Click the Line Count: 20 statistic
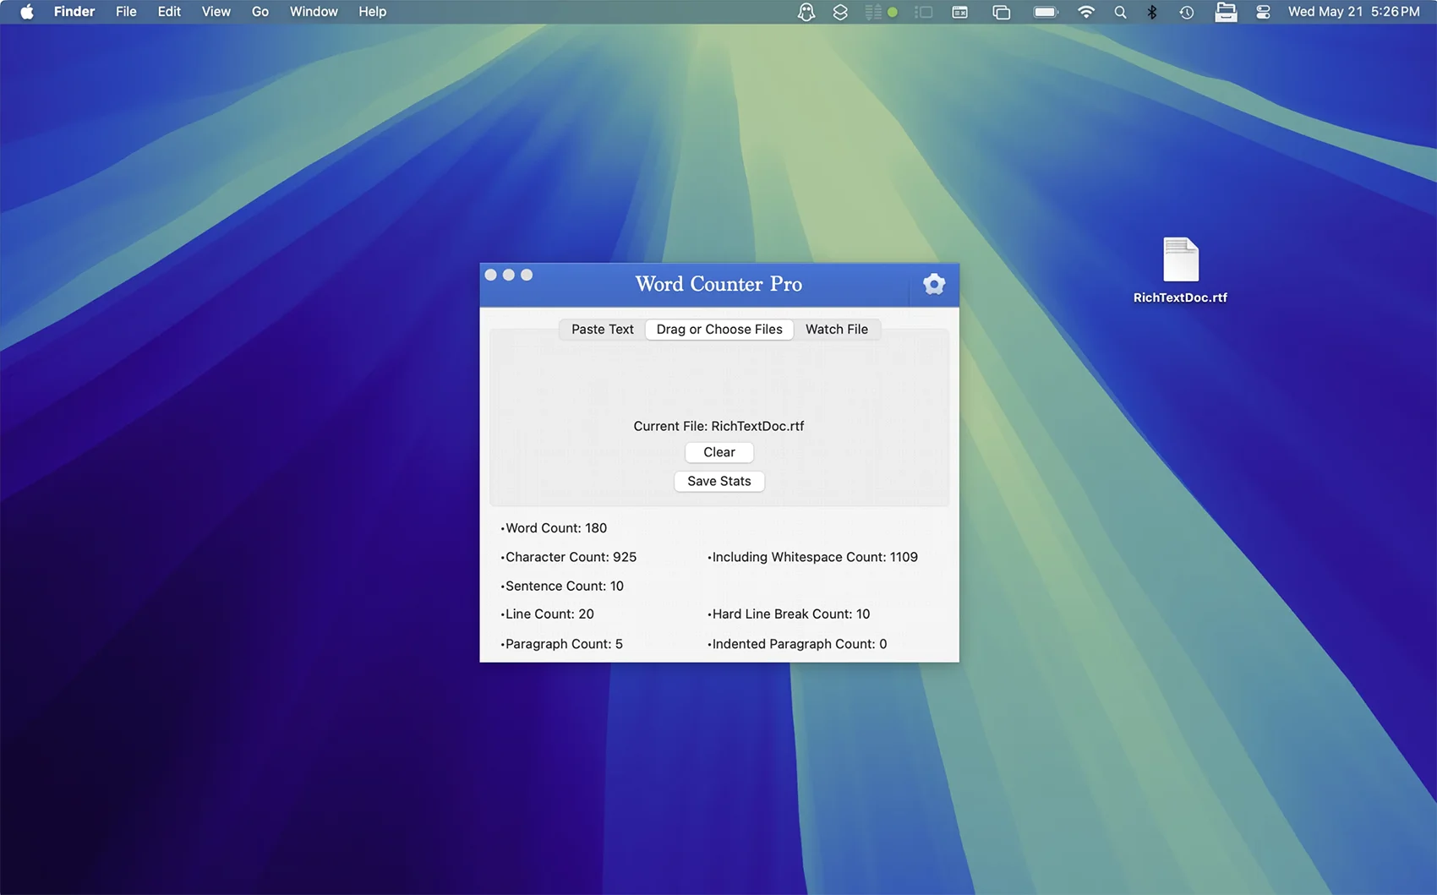Image resolution: width=1437 pixels, height=895 pixels. pyautogui.click(x=548, y=614)
